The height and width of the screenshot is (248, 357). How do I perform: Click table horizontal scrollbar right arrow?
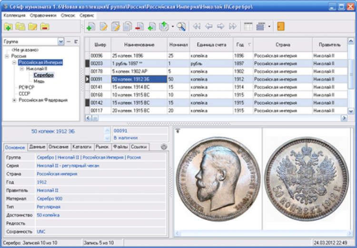point(344,118)
